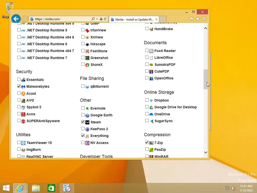
Task: Click the Foxit Reader app icon
Action: (151, 51)
